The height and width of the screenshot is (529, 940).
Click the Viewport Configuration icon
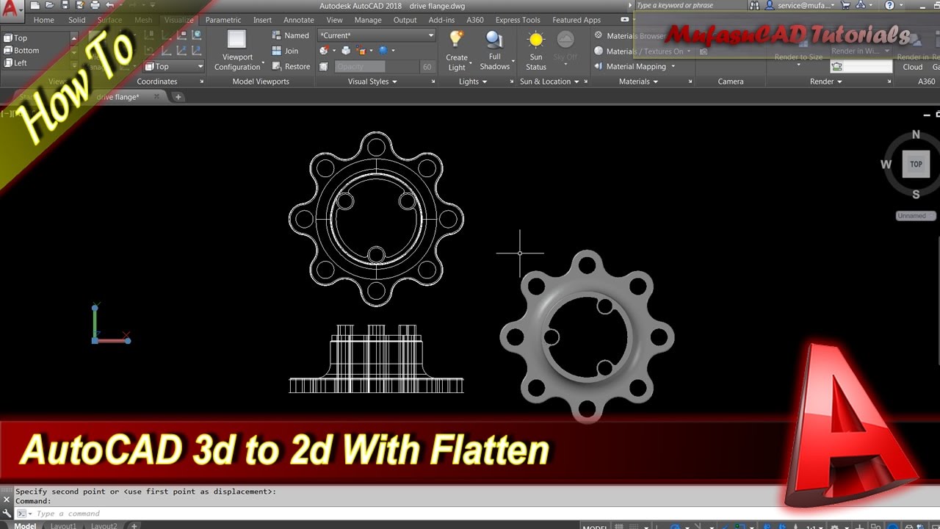click(x=236, y=40)
